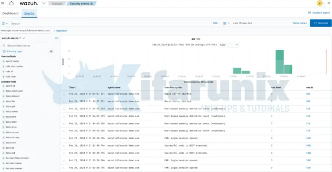
Task: Select the data.pwd available field
Action: pos(11,117)
